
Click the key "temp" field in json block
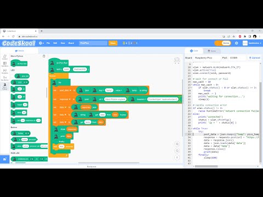pyautogui.click(x=109, y=90)
